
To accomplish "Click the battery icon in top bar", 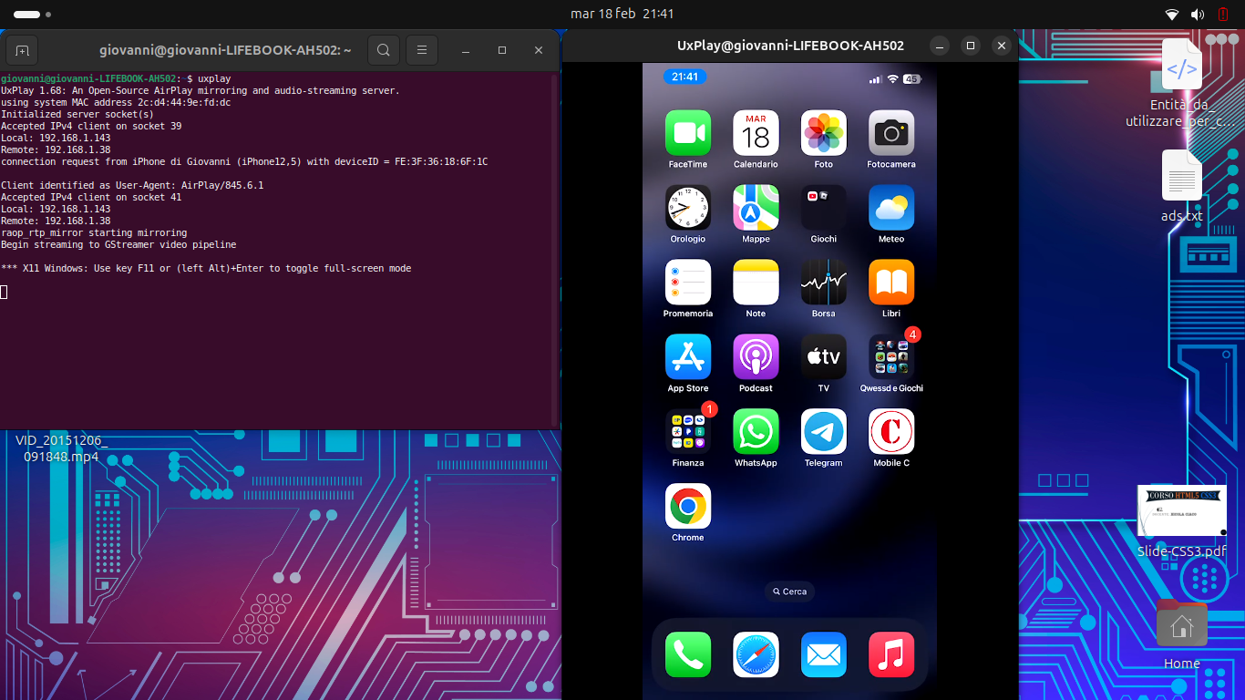I will (x=1223, y=15).
